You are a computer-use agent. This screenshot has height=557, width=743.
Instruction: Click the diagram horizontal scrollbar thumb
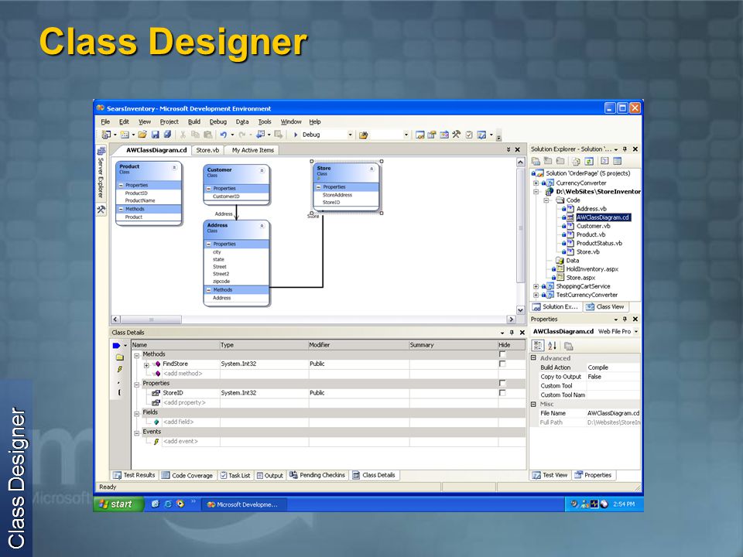click(x=152, y=320)
